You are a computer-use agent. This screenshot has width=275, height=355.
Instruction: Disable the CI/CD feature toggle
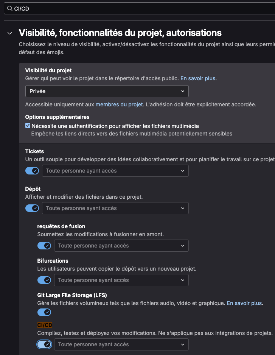(44, 344)
